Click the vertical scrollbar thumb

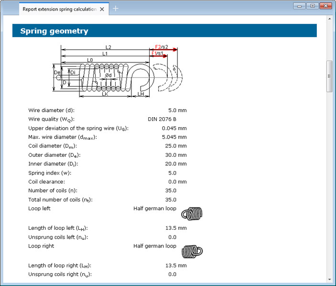(x=329, y=76)
